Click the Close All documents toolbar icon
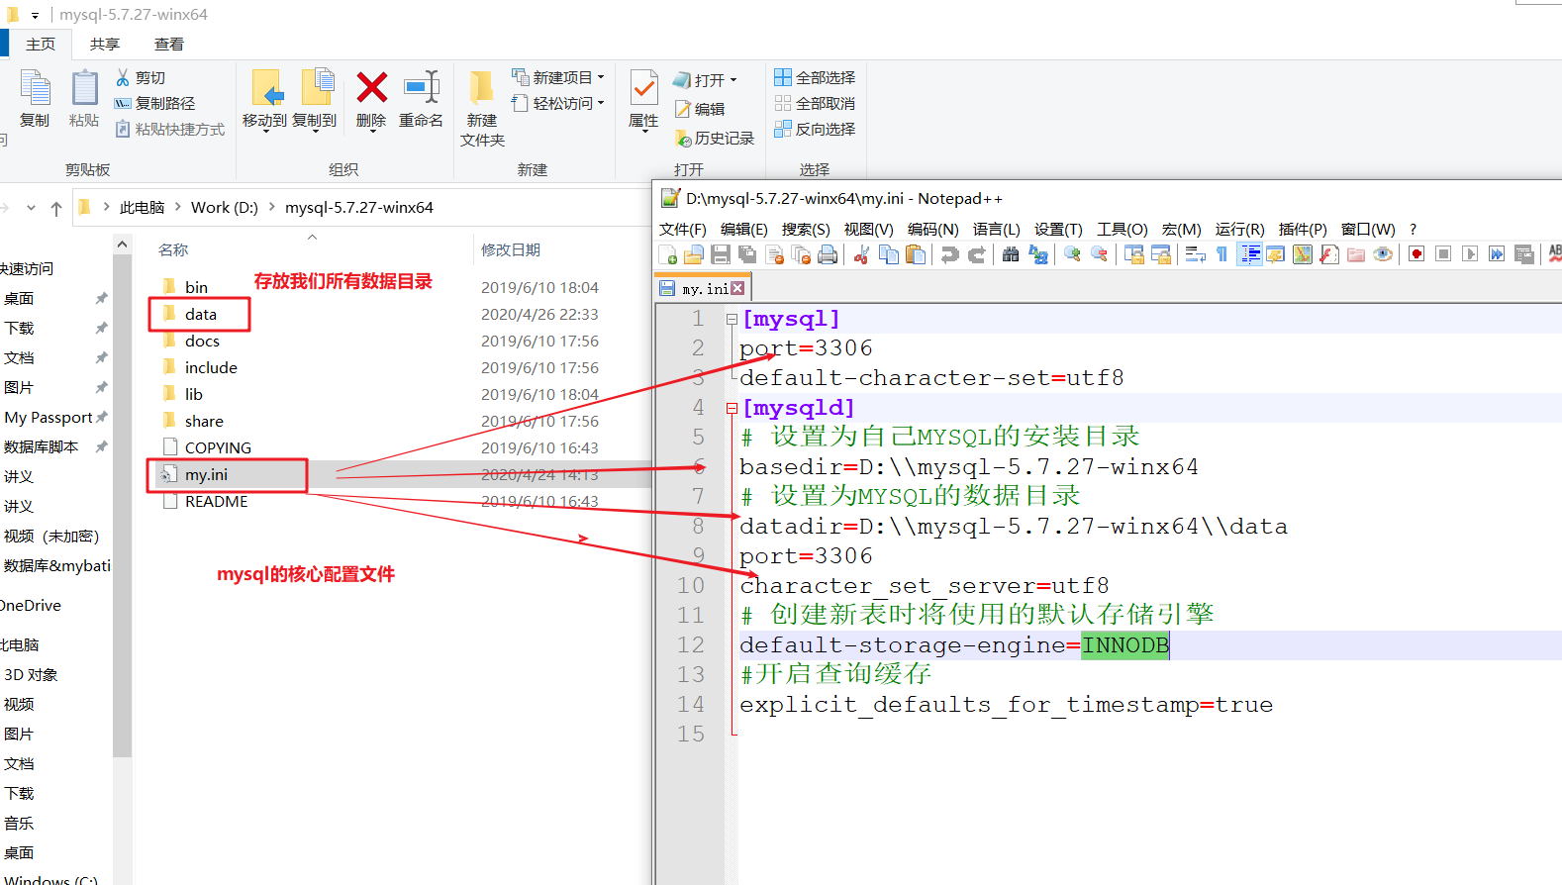The height and width of the screenshot is (885, 1562). [801, 255]
